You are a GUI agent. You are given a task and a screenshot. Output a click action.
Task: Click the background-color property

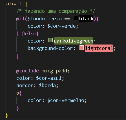pos(50,48)
